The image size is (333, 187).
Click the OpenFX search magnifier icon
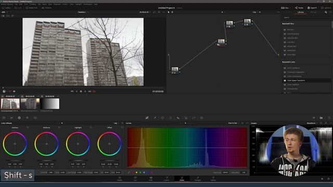(x=326, y=12)
